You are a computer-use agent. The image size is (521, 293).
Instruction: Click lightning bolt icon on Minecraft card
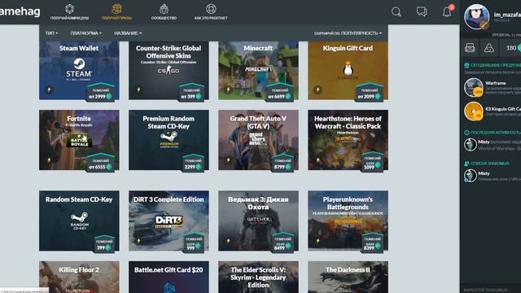(228, 90)
